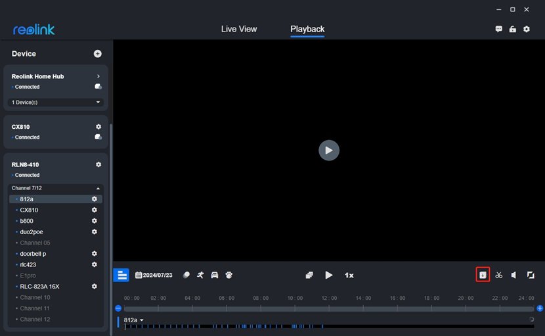This screenshot has height=336, width=545.
Task: Open the 1 Device(s) dropdown
Action: [x=56, y=102]
